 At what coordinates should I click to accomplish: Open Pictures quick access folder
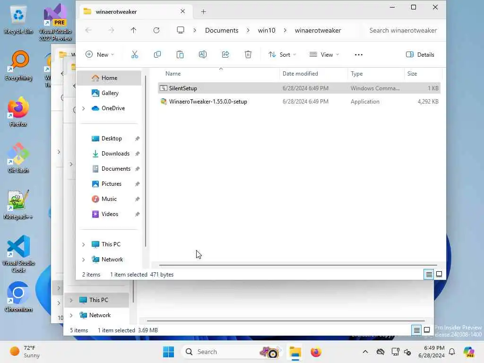pos(109,184)
